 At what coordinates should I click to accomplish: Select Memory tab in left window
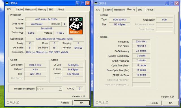click(x=42, y=9)
